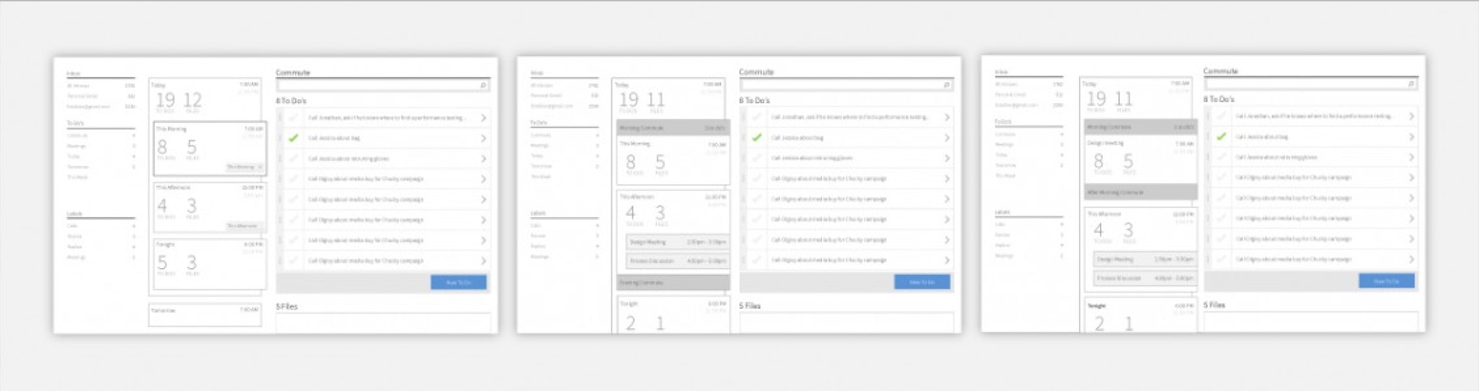The height and width of the screenshot is (391, 1479).
Task: Focus the Commute search field in the middle wireframe
Action: click(x=846, y=85)
